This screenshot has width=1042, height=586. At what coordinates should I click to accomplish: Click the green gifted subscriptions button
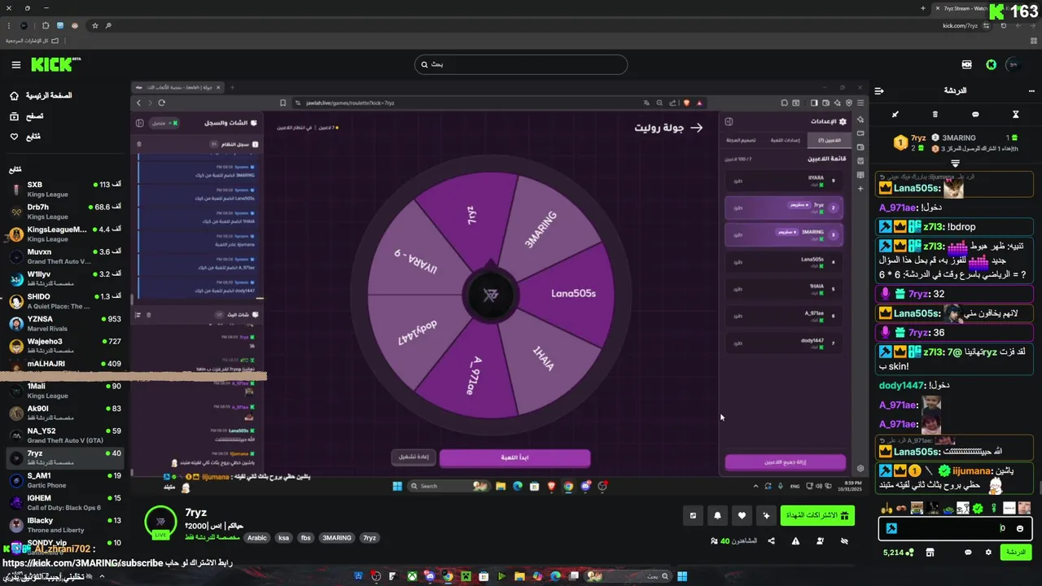pos(817,515)
